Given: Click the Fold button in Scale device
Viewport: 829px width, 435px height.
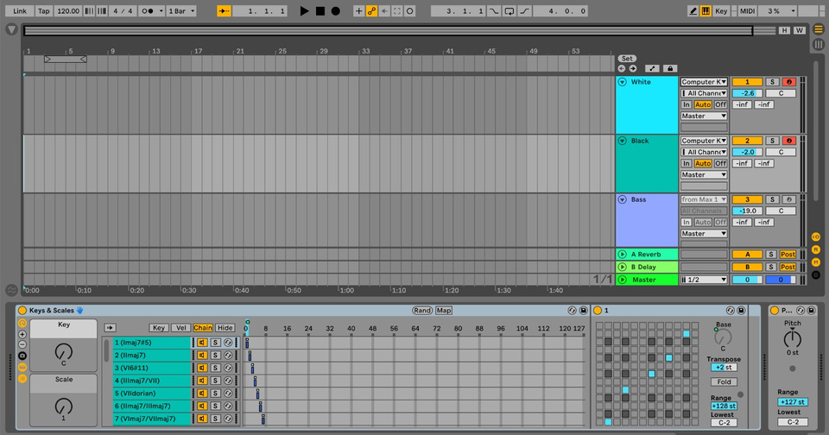Looking at the screenshot, I should pos(723,381).
